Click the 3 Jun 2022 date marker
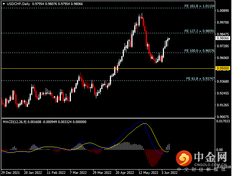Image resolution: width=232 pixels, height=176 pixels. click(170, 172)
